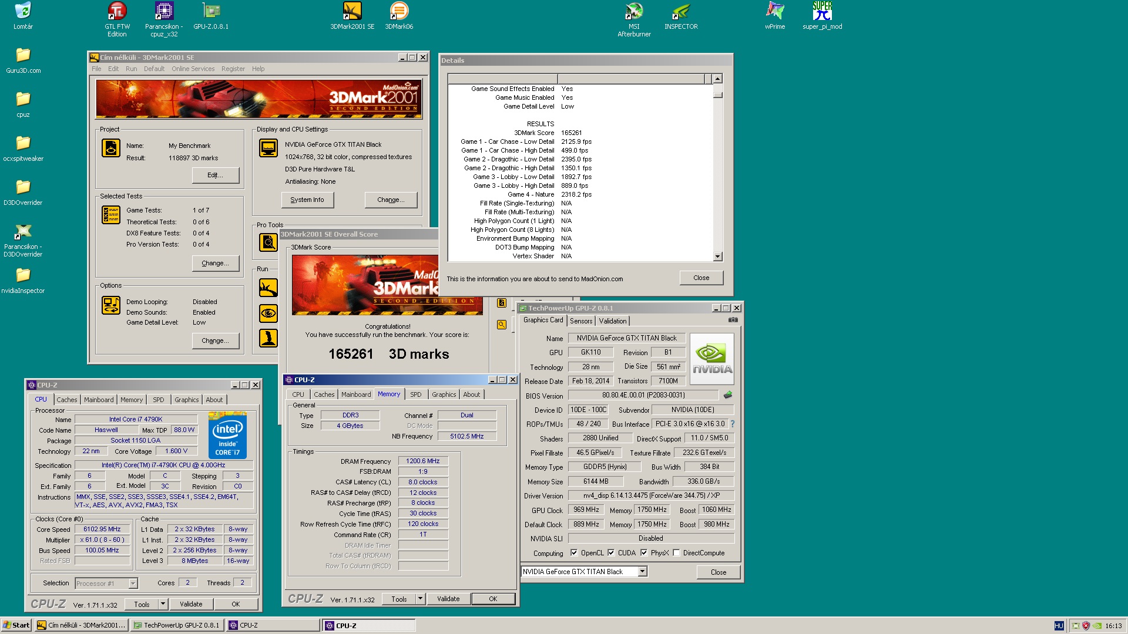Open the cpuz_x32 command prompt shortcut
The width and height of the screenshot is (1128, 634).
164,19
